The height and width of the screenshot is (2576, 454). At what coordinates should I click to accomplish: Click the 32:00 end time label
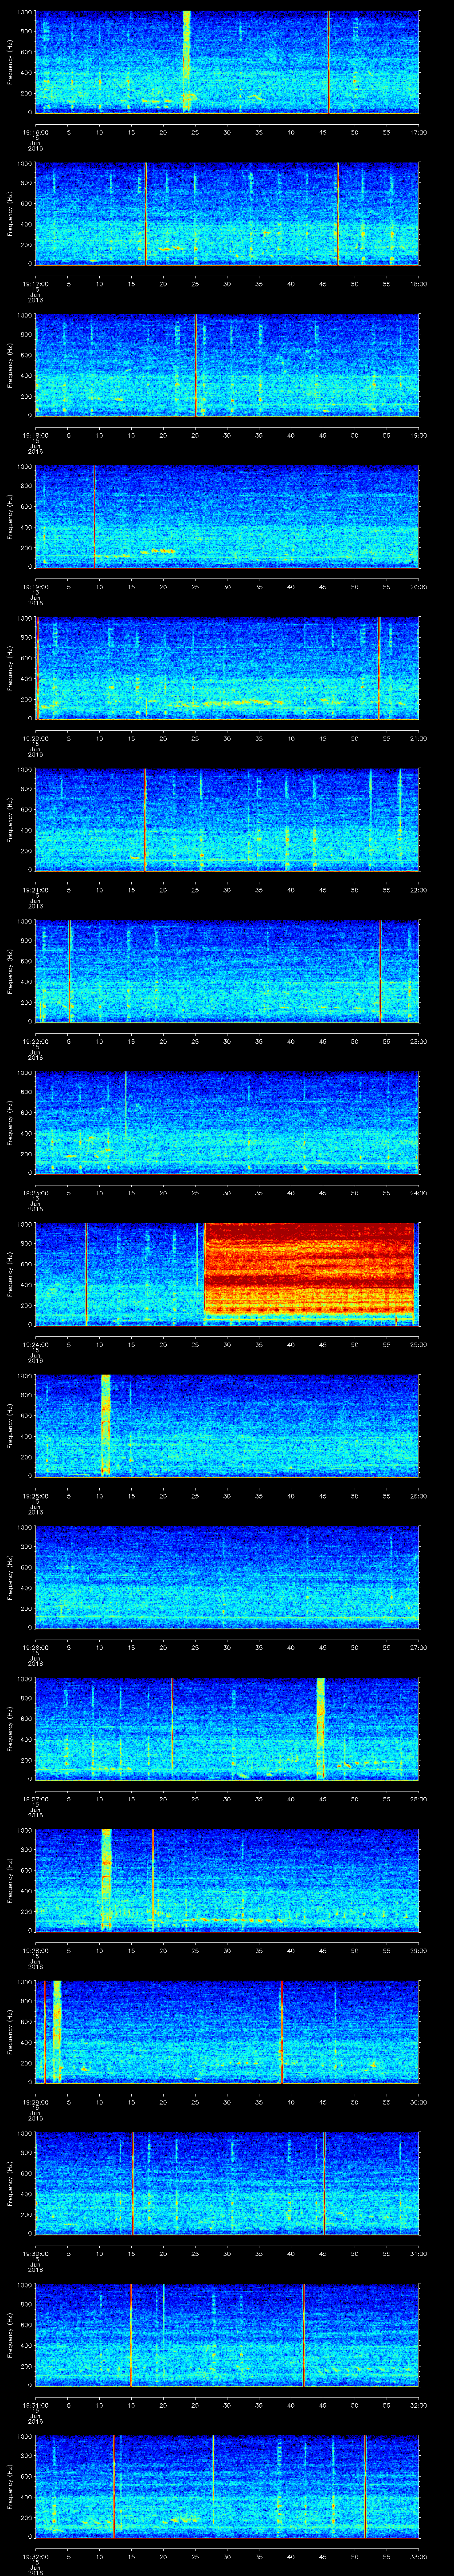click(418, 2404)
